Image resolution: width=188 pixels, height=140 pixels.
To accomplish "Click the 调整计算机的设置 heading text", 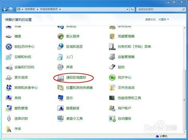I will click(x=18, y=19).
